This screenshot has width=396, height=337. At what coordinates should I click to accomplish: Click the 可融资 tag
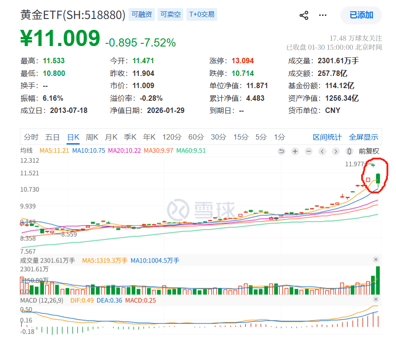pos(141,14)
